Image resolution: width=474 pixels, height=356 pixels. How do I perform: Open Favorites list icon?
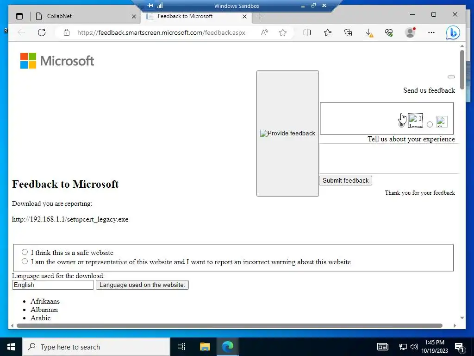pyautogui.click(x=328, y=32)
